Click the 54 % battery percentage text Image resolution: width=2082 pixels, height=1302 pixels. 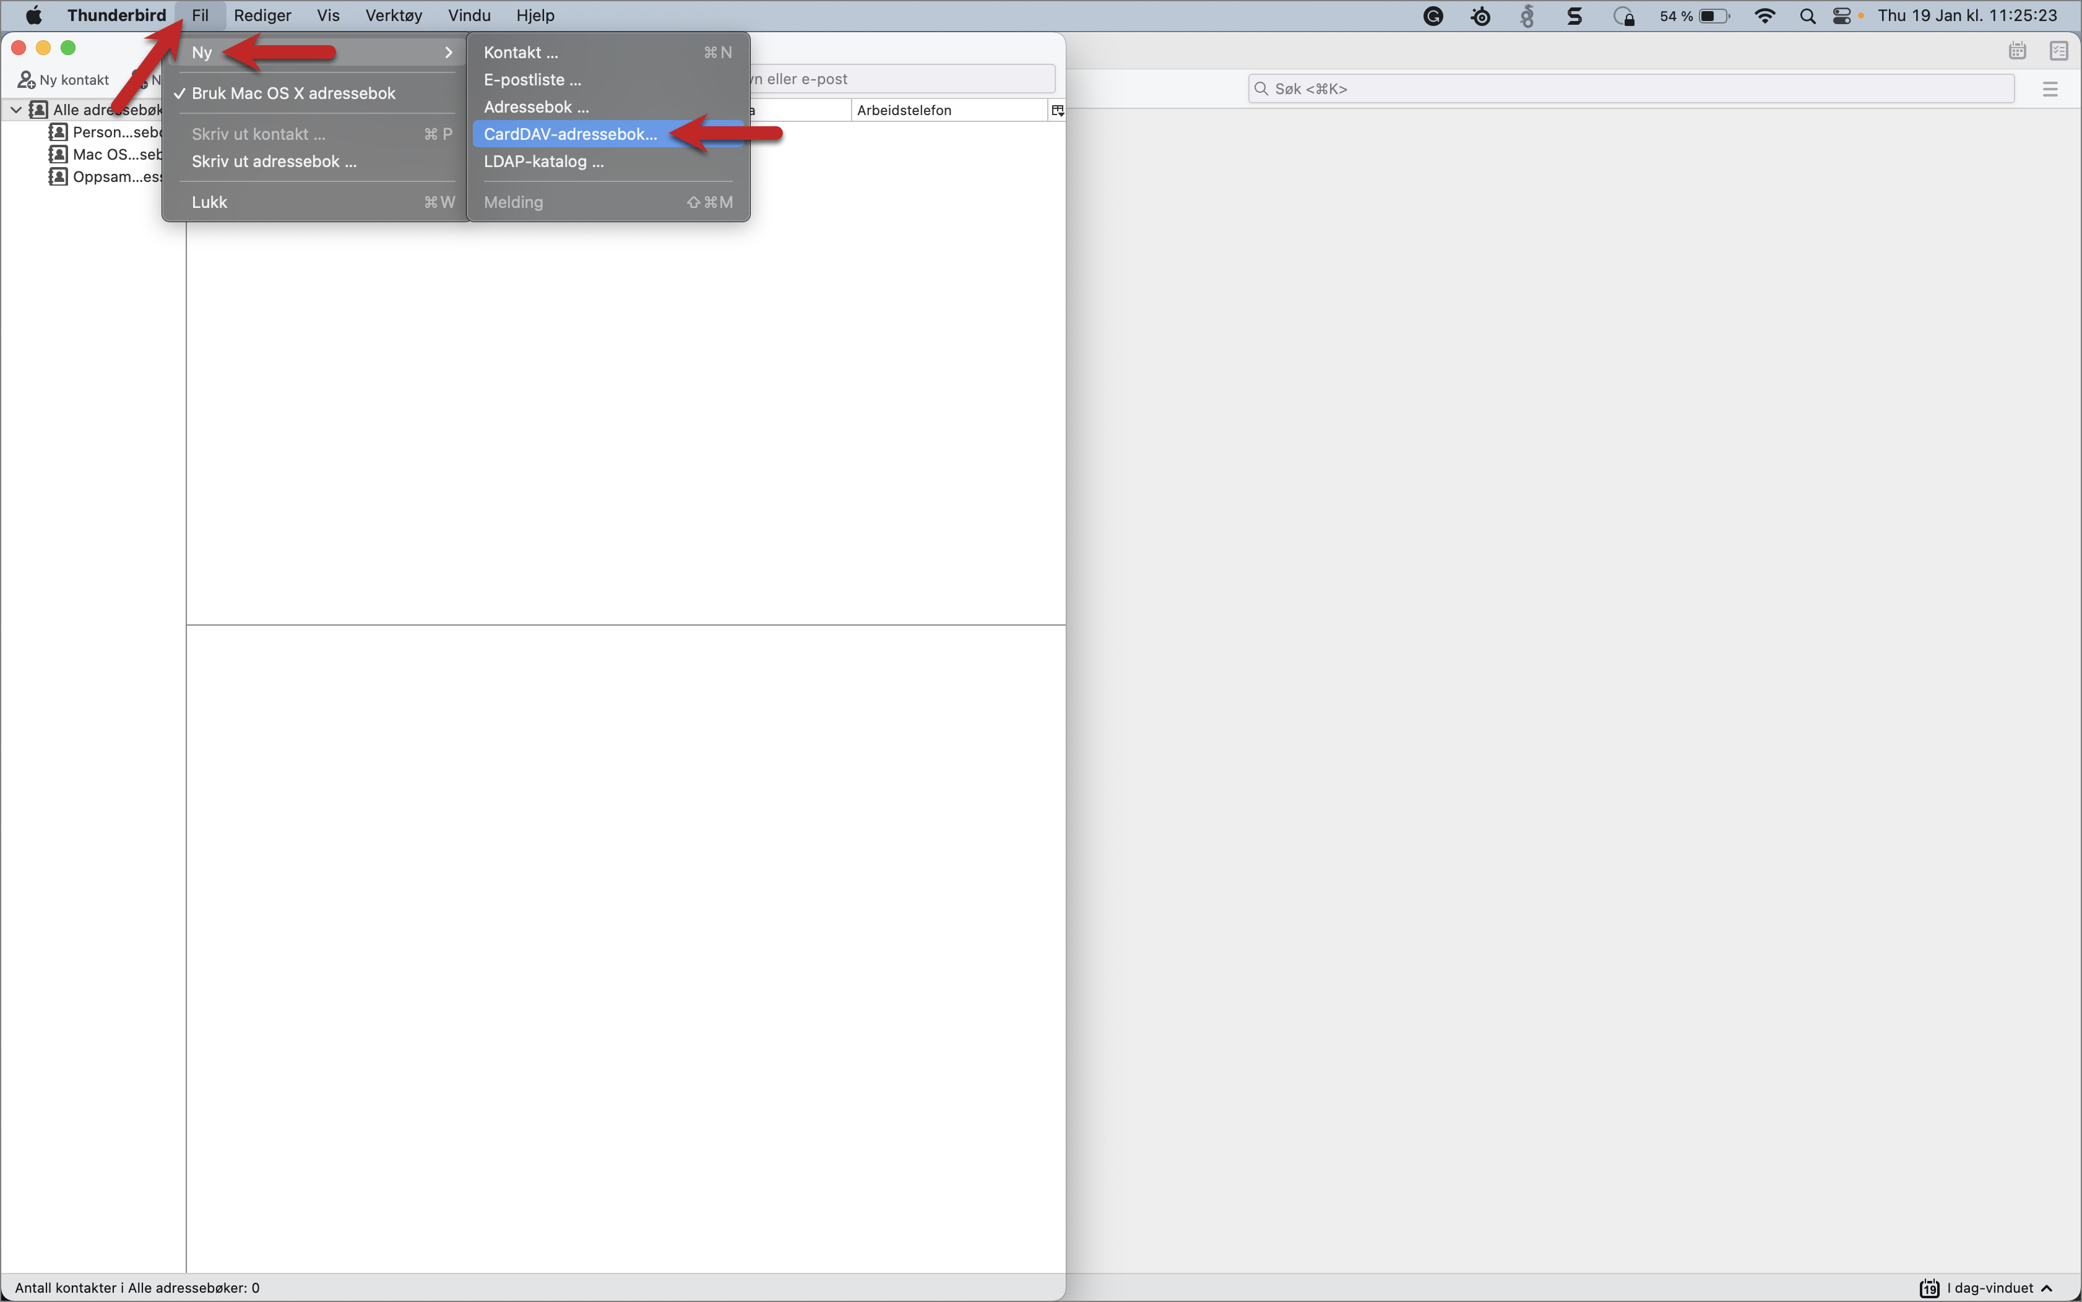click(1675, 15)
